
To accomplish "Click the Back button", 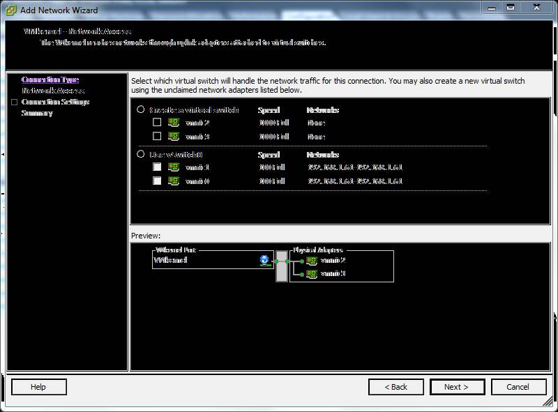I will pos(396,387).
